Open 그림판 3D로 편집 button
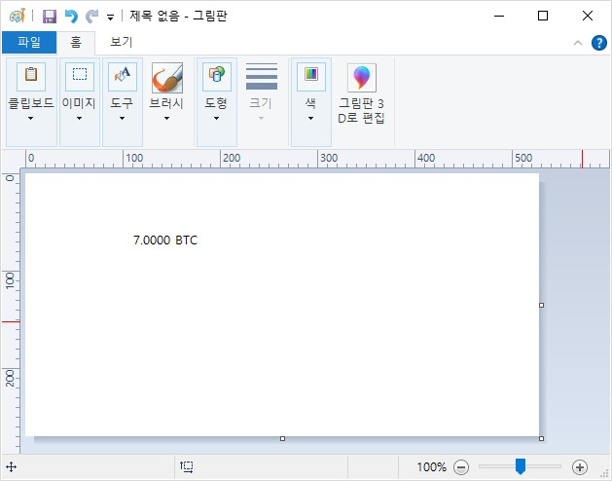Screen dimensions: 612x481 361,94
